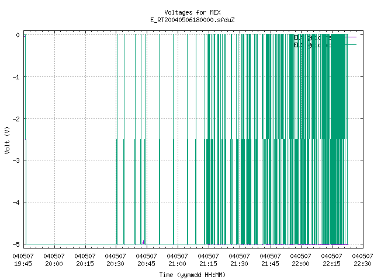Click the y-axis tick label -4

pyautogui.click(x=16, y=202)
